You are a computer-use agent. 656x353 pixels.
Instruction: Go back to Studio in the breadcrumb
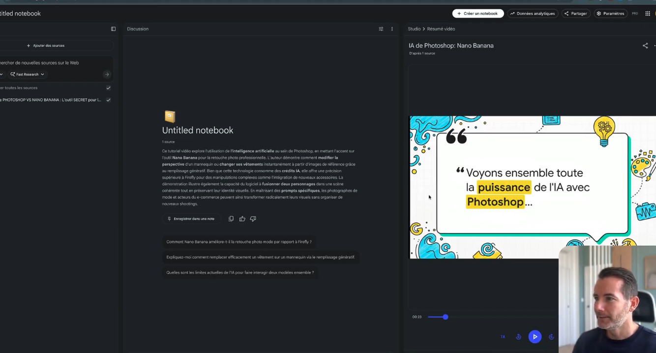(x=414, y=29)
